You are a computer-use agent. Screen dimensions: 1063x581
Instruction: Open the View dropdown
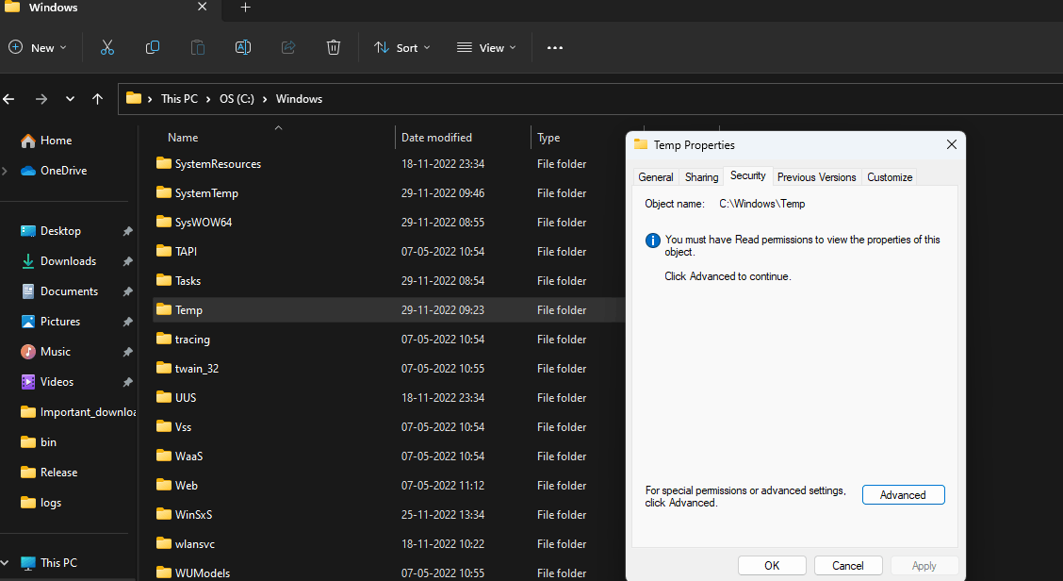pos(486,47)
